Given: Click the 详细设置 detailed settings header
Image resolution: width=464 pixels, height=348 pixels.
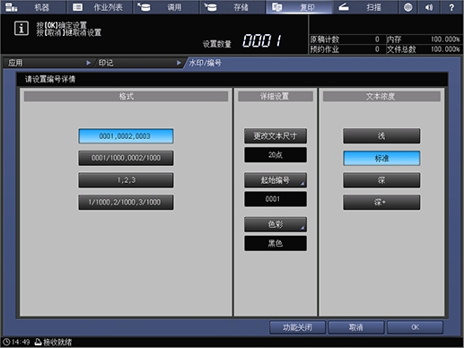Looking at the screenshot, I should coord(276,96).
